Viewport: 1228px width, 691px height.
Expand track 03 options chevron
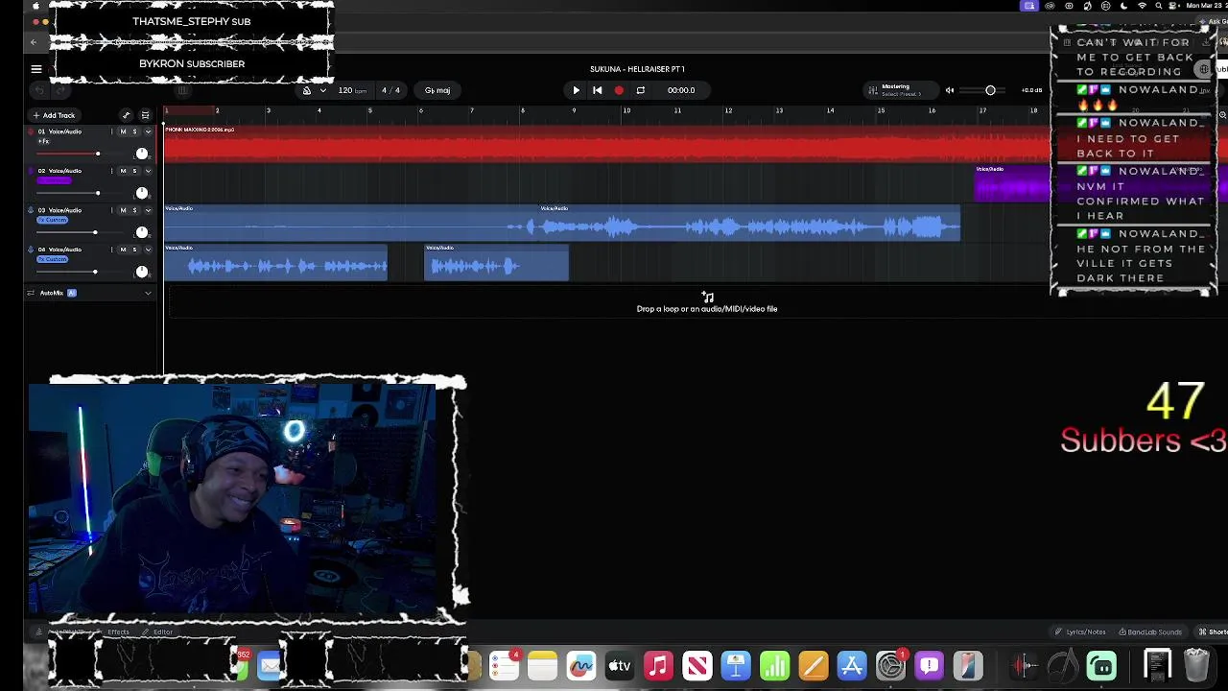click(x=148, y=210)
